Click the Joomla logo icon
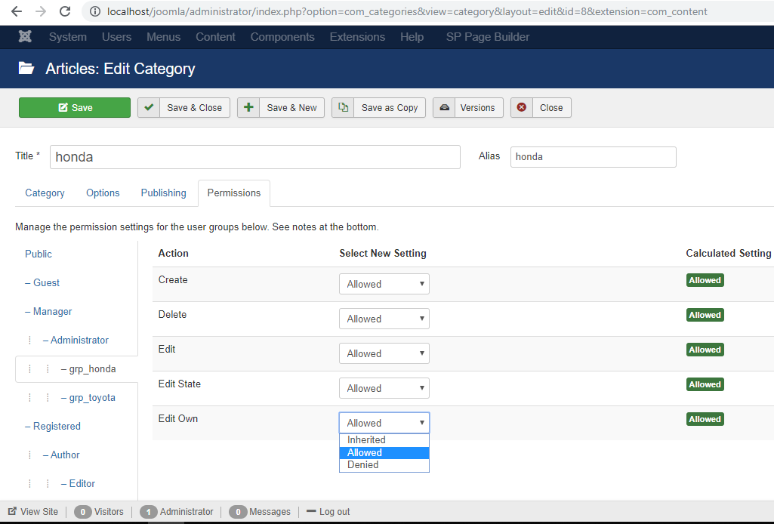The image size is (774, 524). tap(26, 37)
